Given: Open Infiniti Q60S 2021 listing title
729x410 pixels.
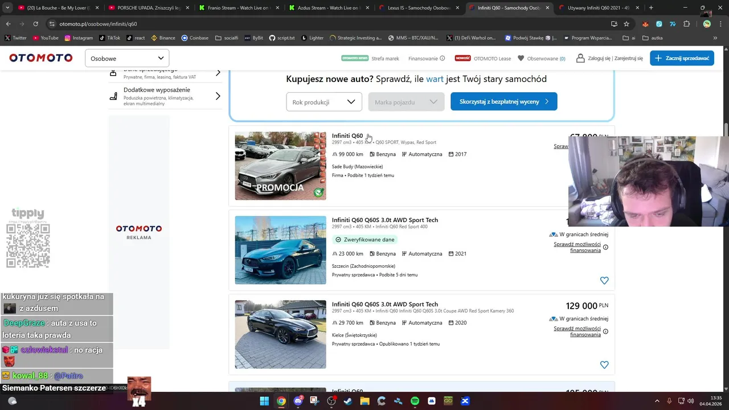Looking at the screenshot, I should pos(385,220).
